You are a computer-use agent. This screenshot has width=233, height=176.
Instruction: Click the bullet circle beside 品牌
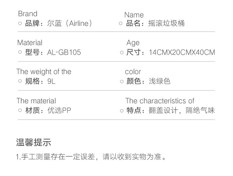click(x=20, y=23)
